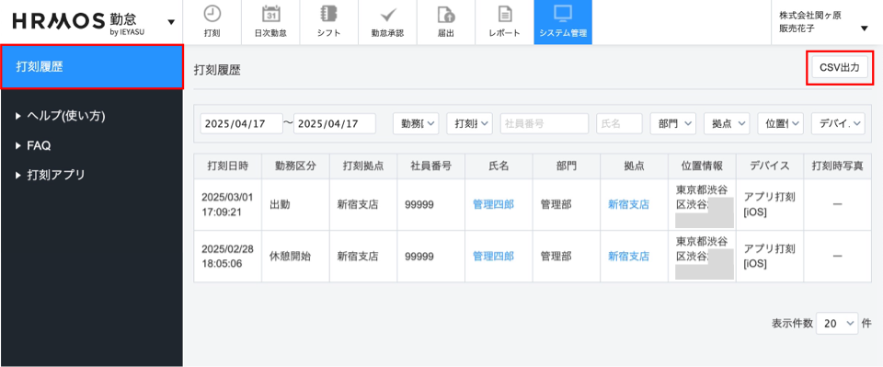
Task: Click 打刻拠点 新宿支店 text in 出勤 row
Action: tap(358, 205)
